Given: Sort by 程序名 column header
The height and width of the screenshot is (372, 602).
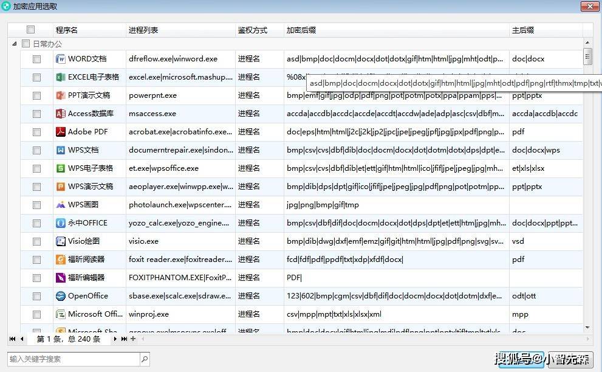Looking at the screenshot, I should click(89, 30).
